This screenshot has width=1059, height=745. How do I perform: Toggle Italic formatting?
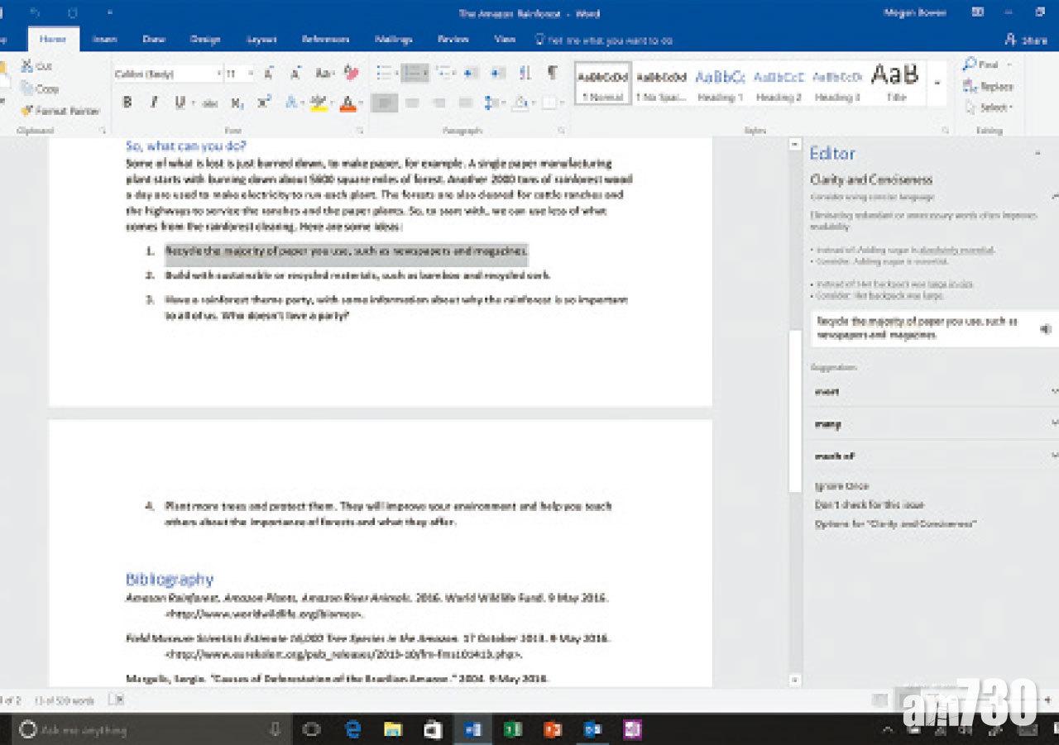(153, 103)
